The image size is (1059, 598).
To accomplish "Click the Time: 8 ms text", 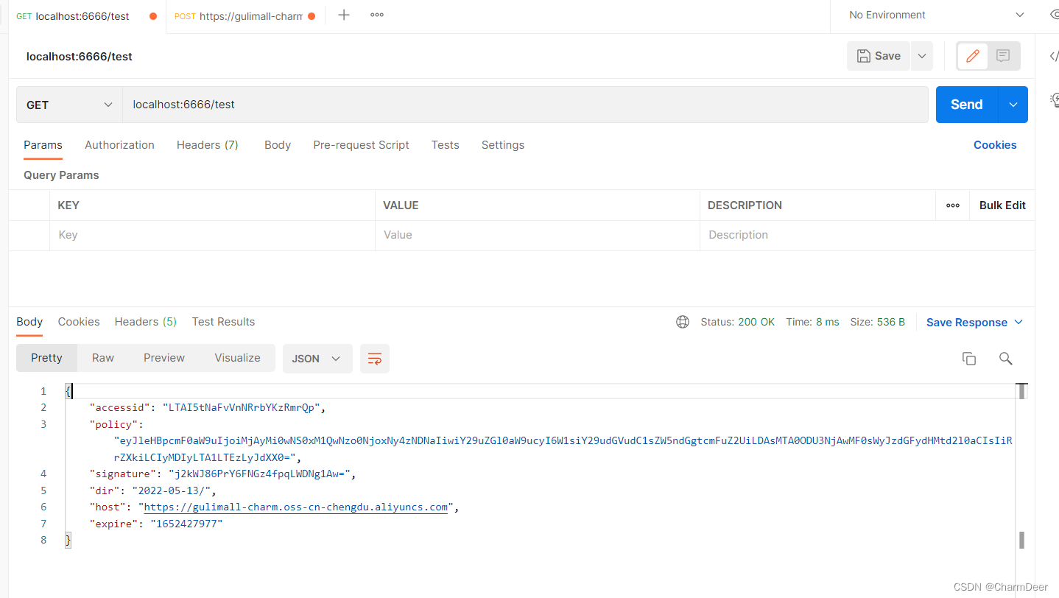I will (812, 322).
